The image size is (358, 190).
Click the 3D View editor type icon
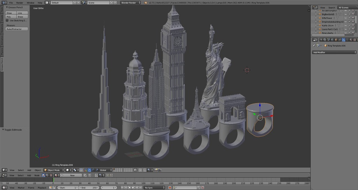tap(4, 170)
